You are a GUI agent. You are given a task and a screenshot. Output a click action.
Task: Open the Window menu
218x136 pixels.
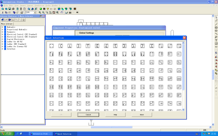click(x=54, y=5)
